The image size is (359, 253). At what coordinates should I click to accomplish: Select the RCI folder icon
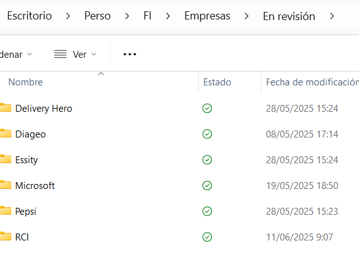pyautogui.click(x=6, y=237)
